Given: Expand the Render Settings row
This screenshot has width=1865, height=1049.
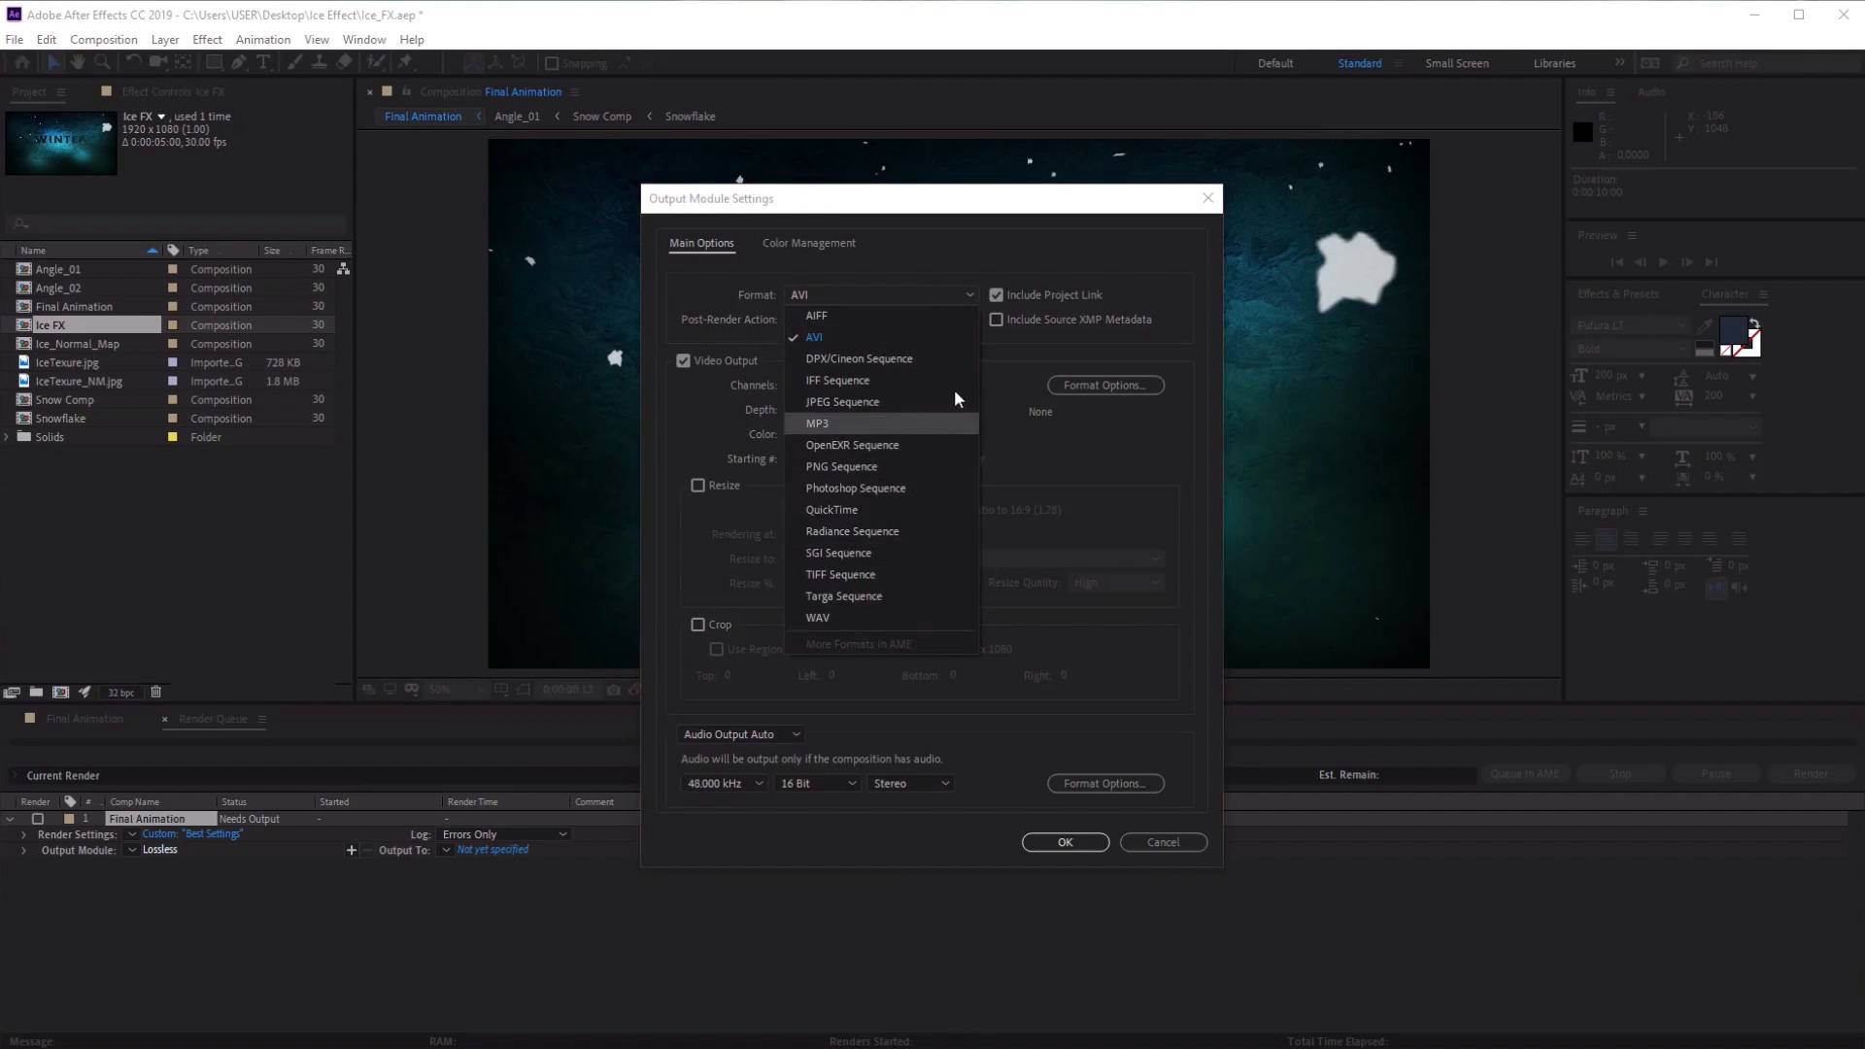Looking at the screenshot, I should point(22,833).
